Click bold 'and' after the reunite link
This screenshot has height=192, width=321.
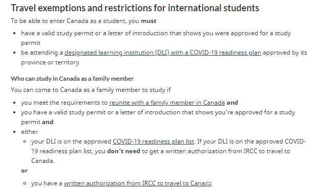coord(232,103)
